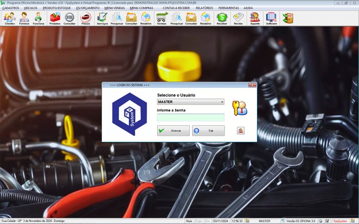
Task: Open the FERRAMENTAS menu
Action: click(228, 8)
